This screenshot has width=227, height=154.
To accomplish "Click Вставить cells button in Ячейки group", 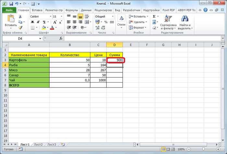I will 138,16.
